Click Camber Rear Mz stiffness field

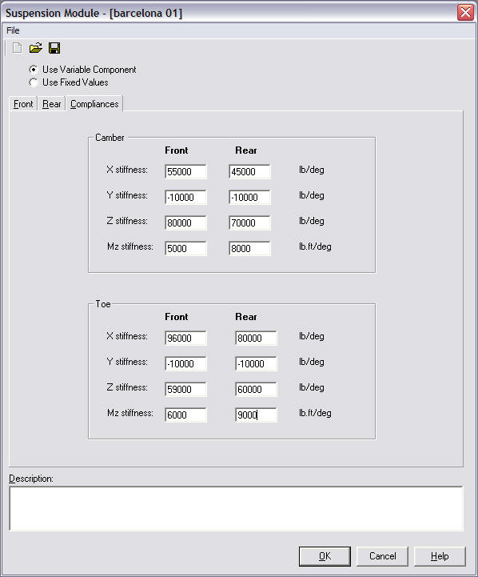click(x=249, y=248)
